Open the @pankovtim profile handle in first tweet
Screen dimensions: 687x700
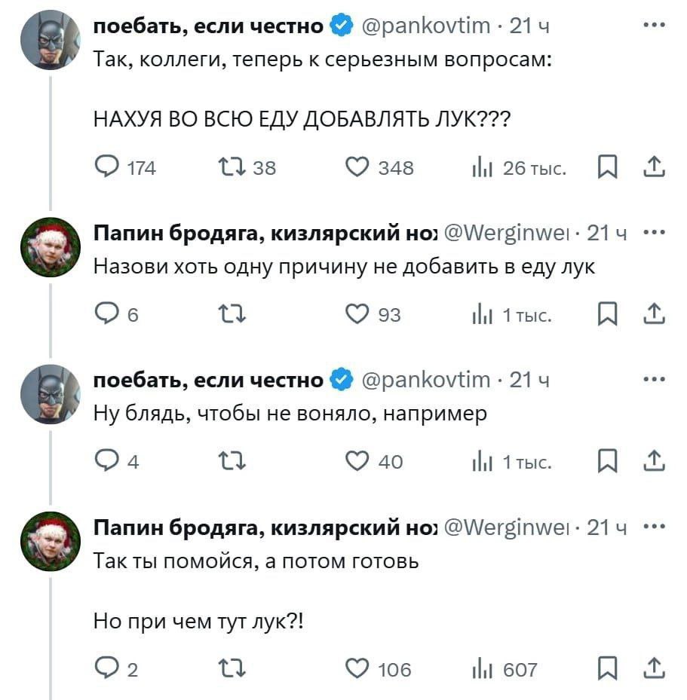point(425,26)
